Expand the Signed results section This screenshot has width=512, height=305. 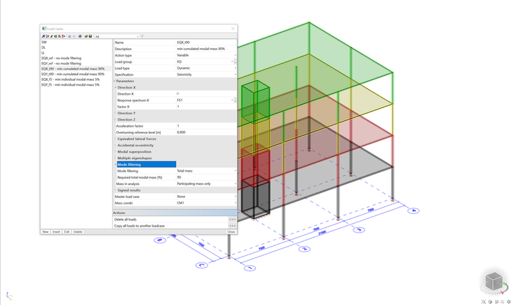pos(115,190)
